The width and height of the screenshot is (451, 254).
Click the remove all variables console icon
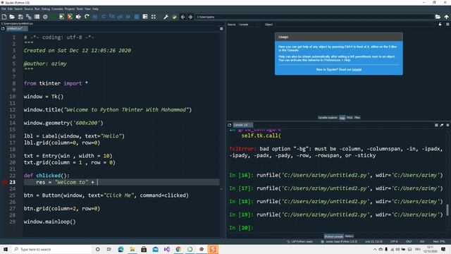(442, 125)
